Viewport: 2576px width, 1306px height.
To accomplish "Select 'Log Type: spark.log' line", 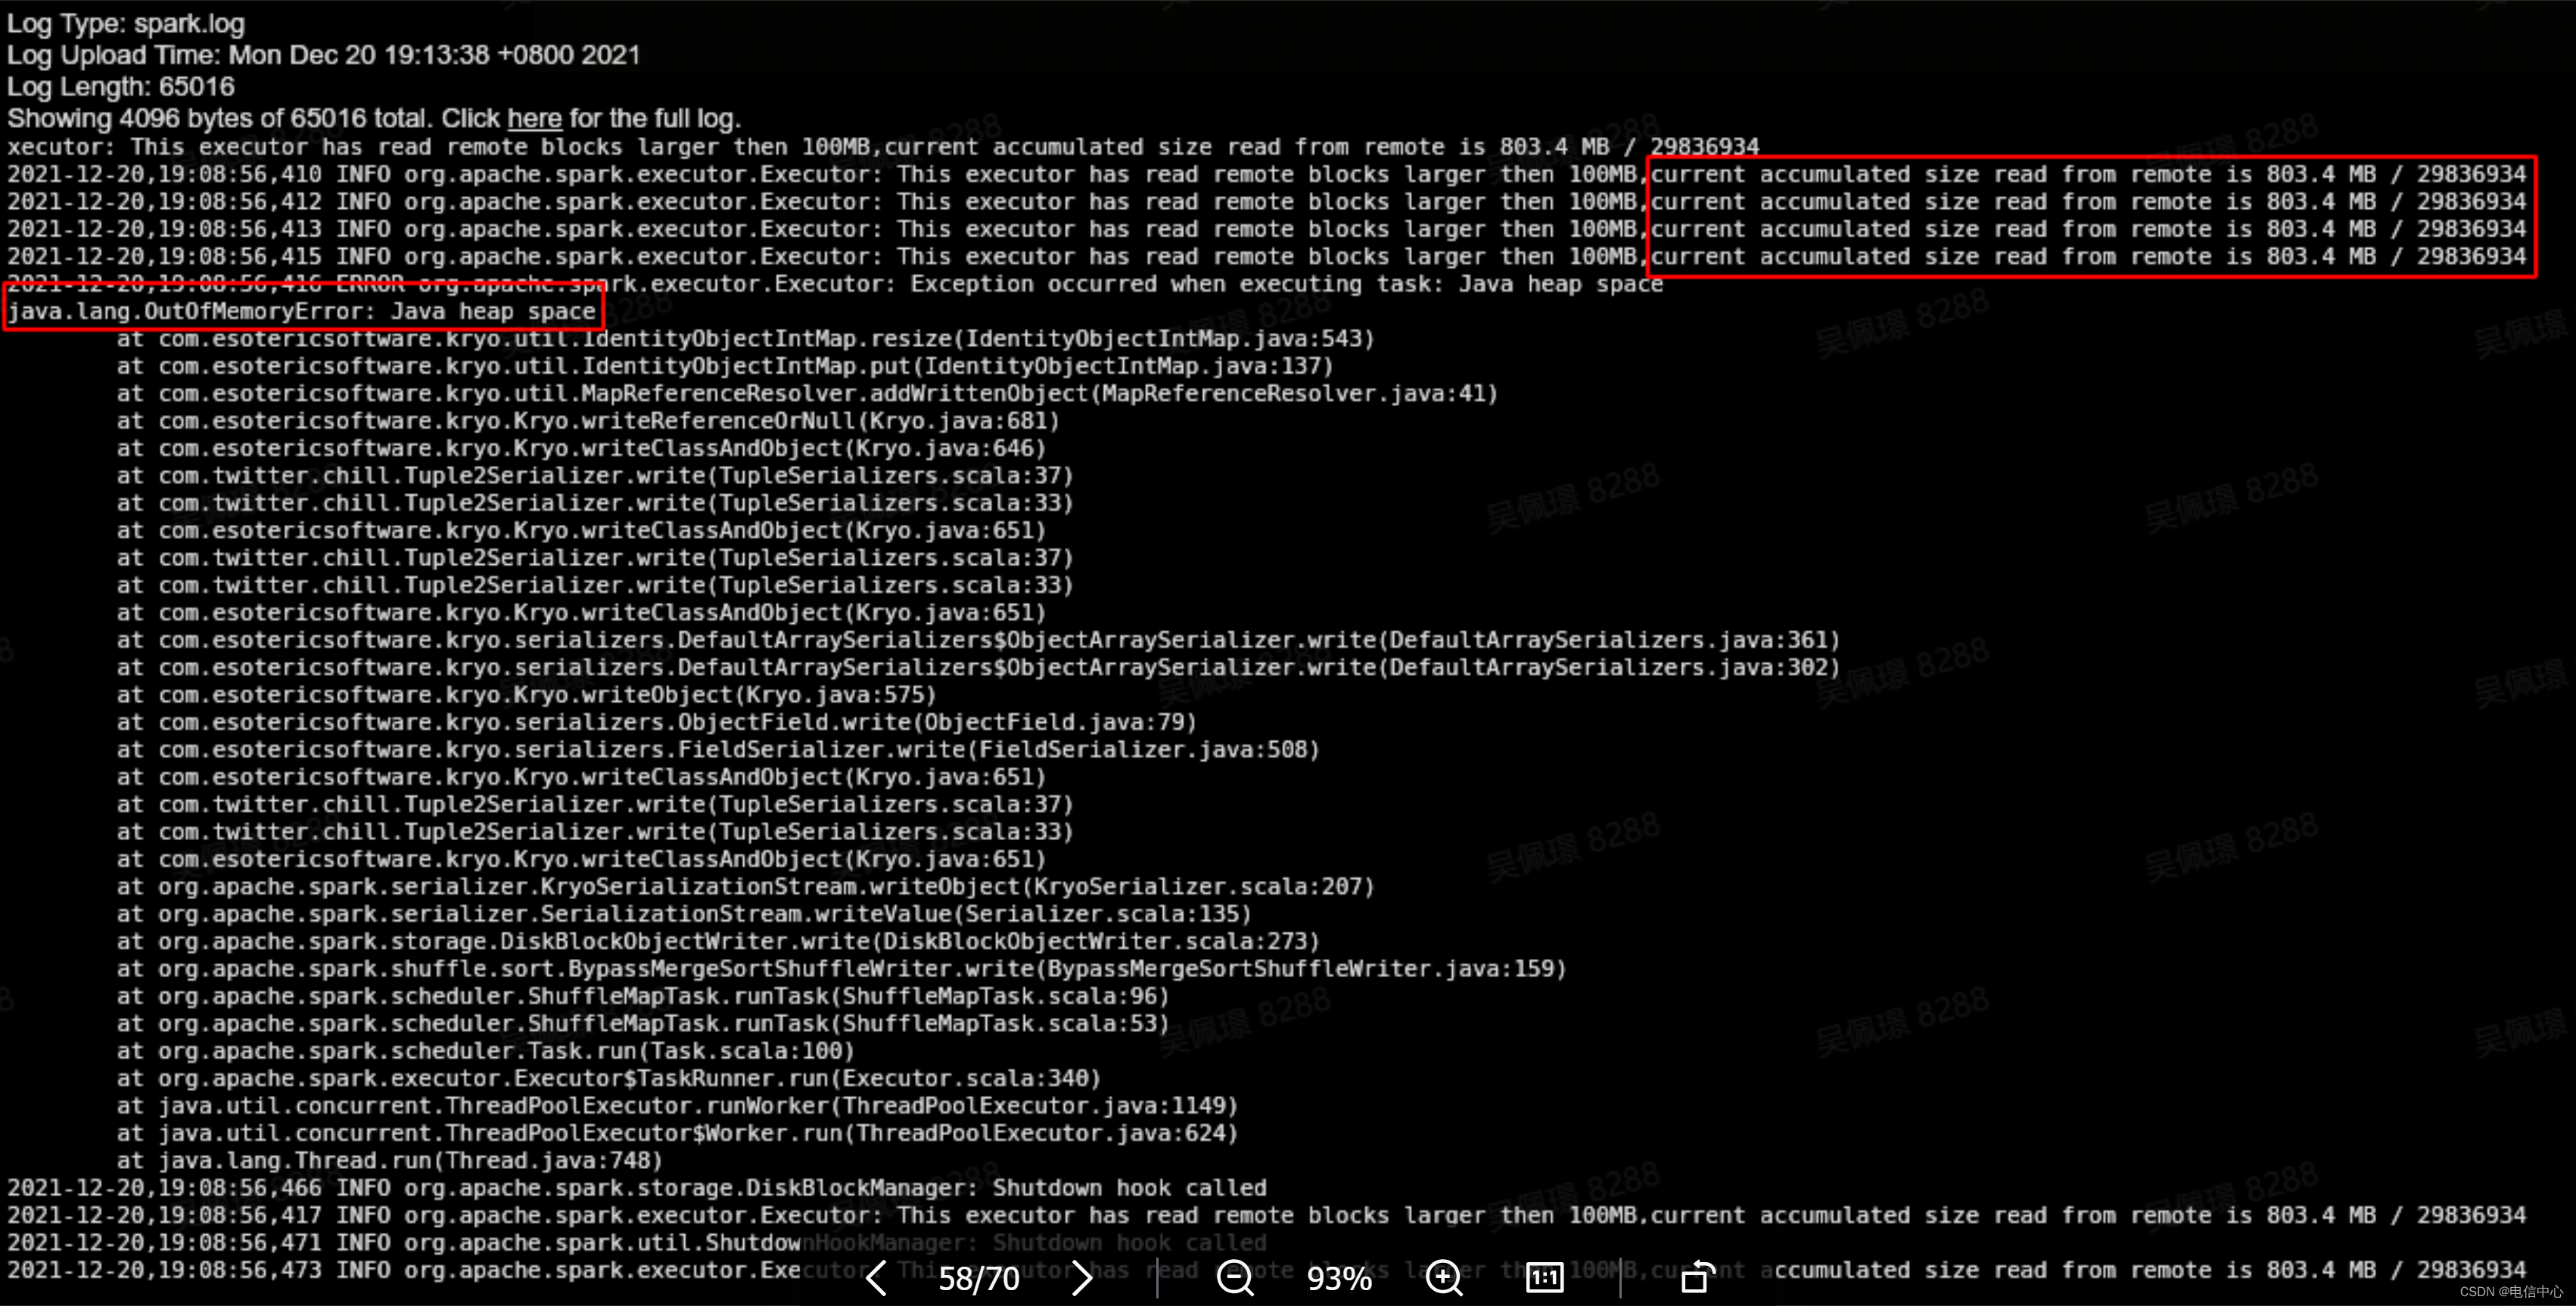I will (126, 23).
